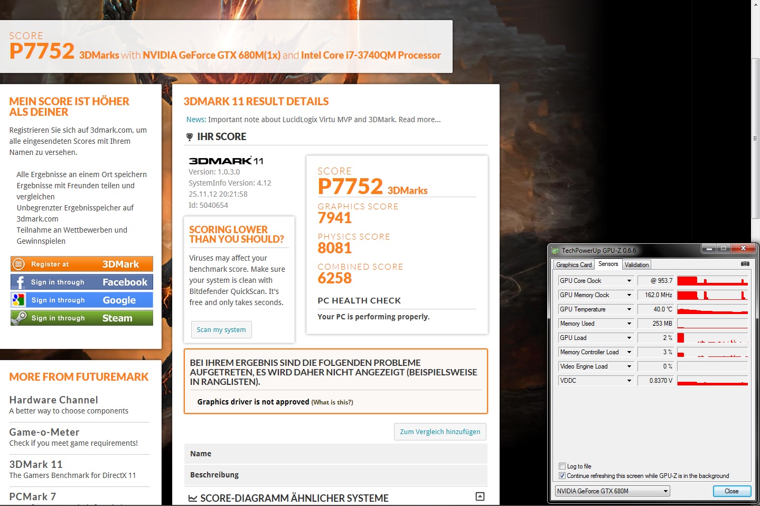Open the Game-o-Meter link
Image resolution: width=760 pixels, height=506 pixels.
[x=44, y=432]
